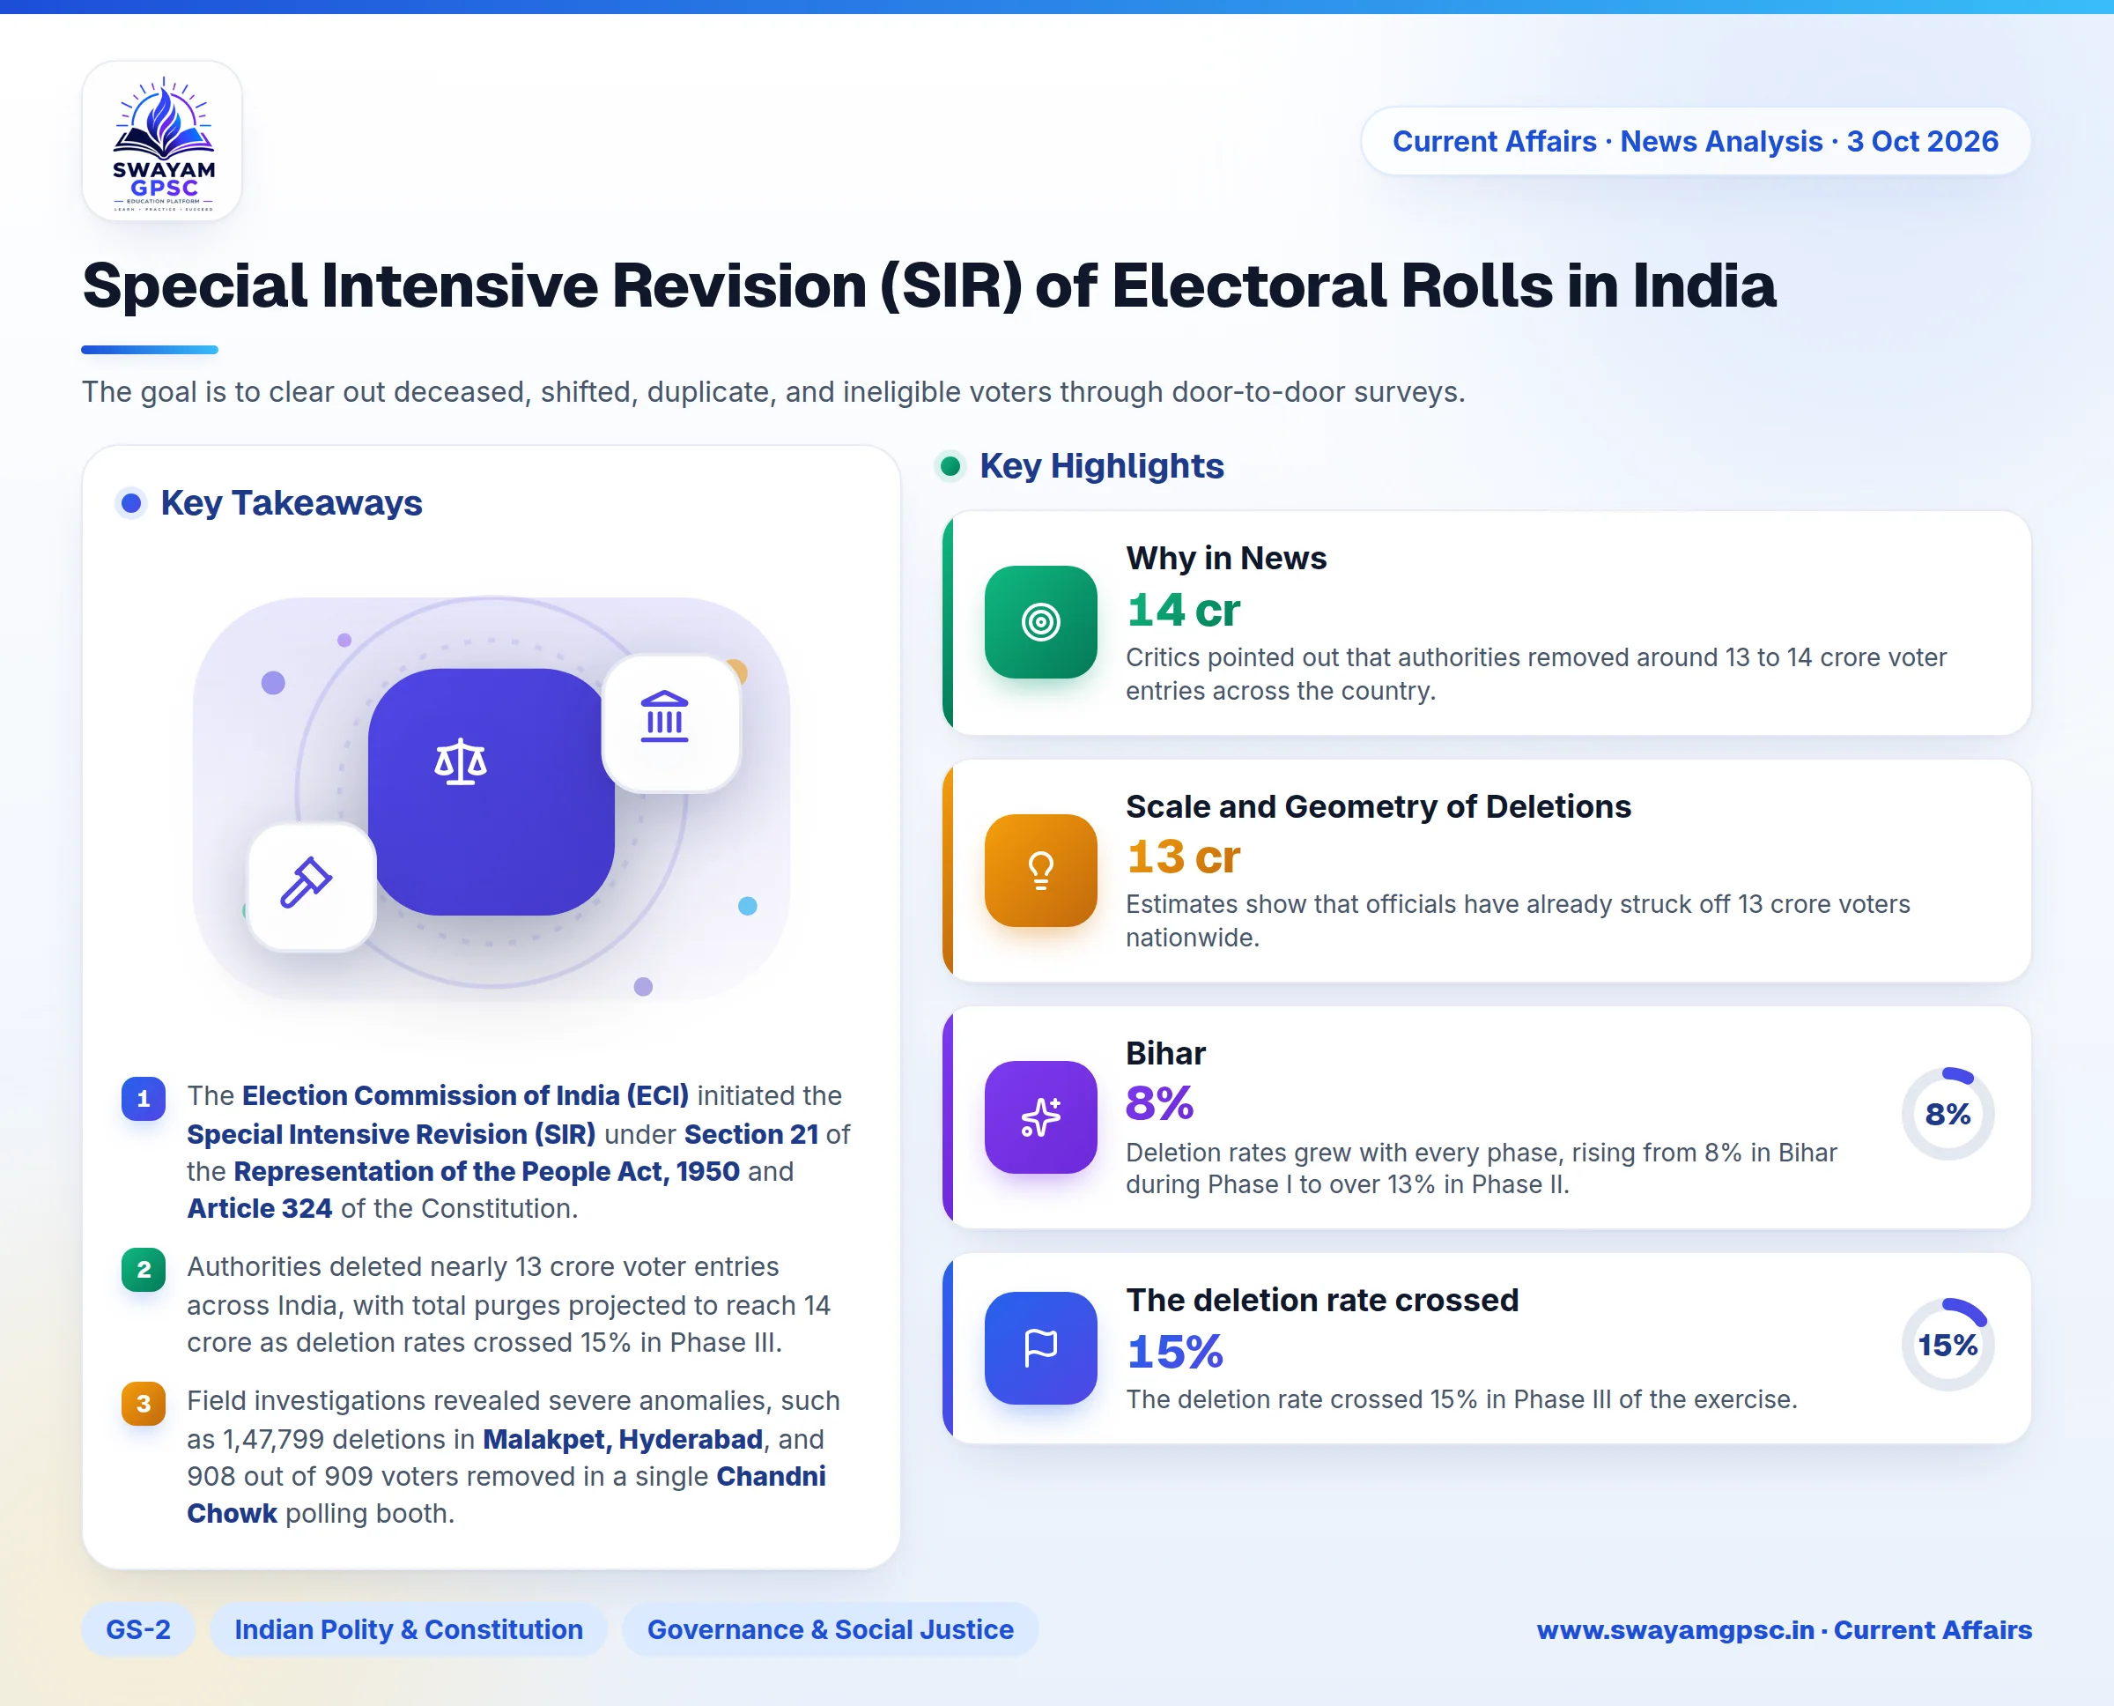Click the Key Highlights heading

(1102, 466)
